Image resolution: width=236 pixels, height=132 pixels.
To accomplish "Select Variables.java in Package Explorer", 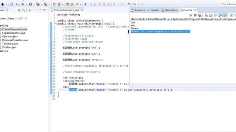I will tap(9, 47).
